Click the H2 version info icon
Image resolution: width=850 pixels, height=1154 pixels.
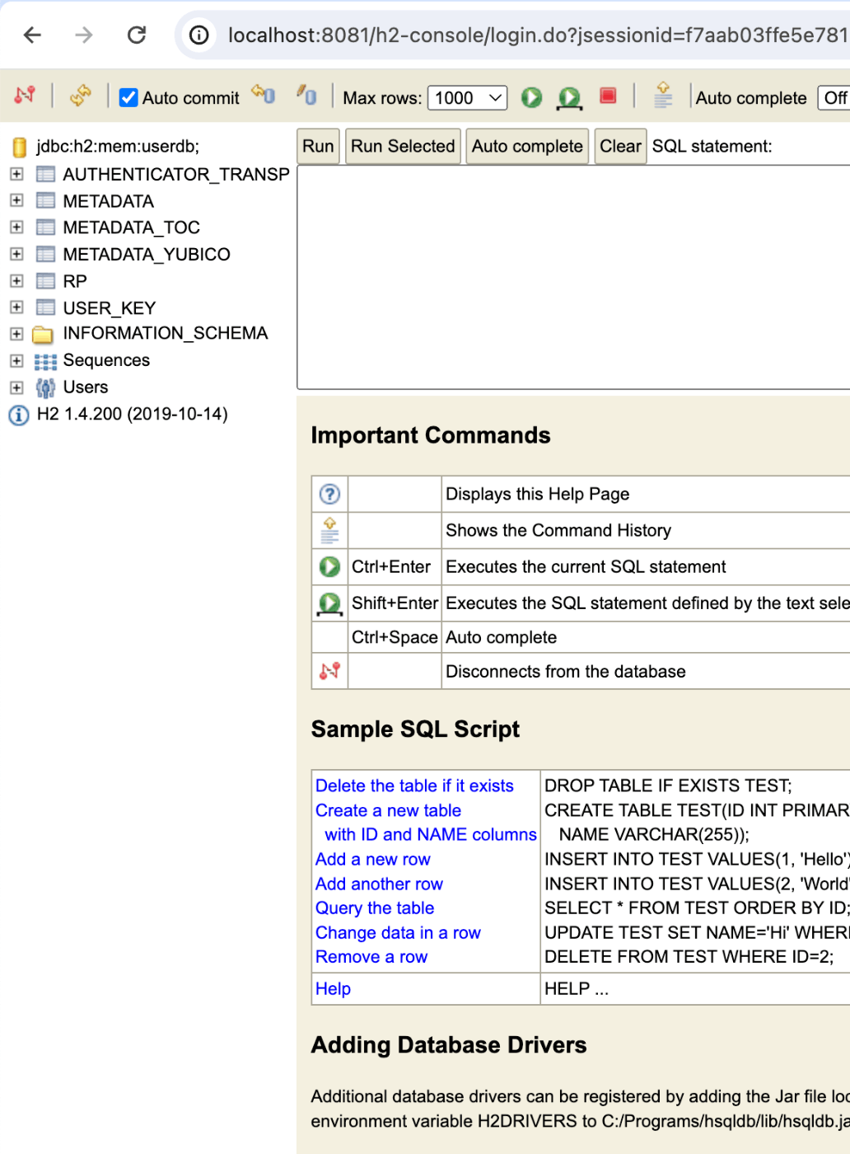tap(18, 415)
